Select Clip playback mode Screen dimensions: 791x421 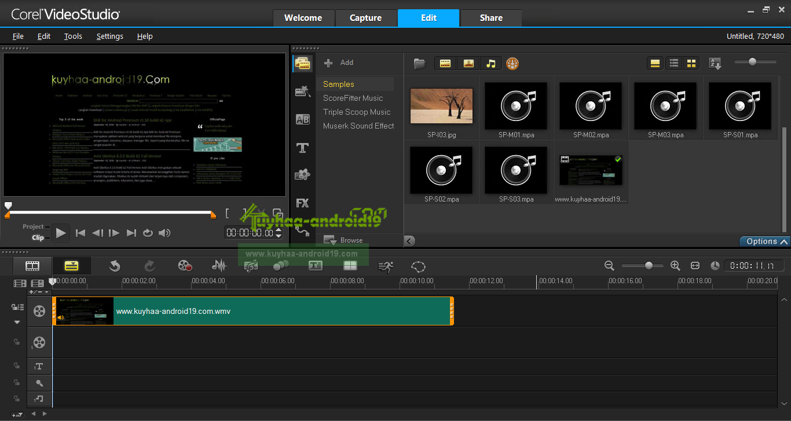click(x=38, y=237)
